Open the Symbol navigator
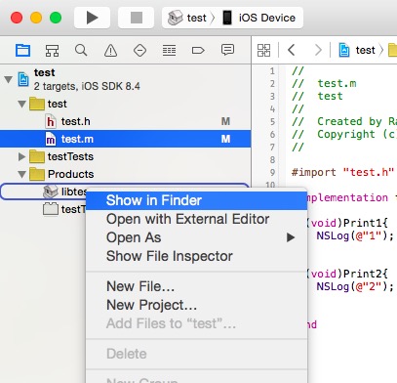Viewport: 397px width, 383px height. (52, 50)
